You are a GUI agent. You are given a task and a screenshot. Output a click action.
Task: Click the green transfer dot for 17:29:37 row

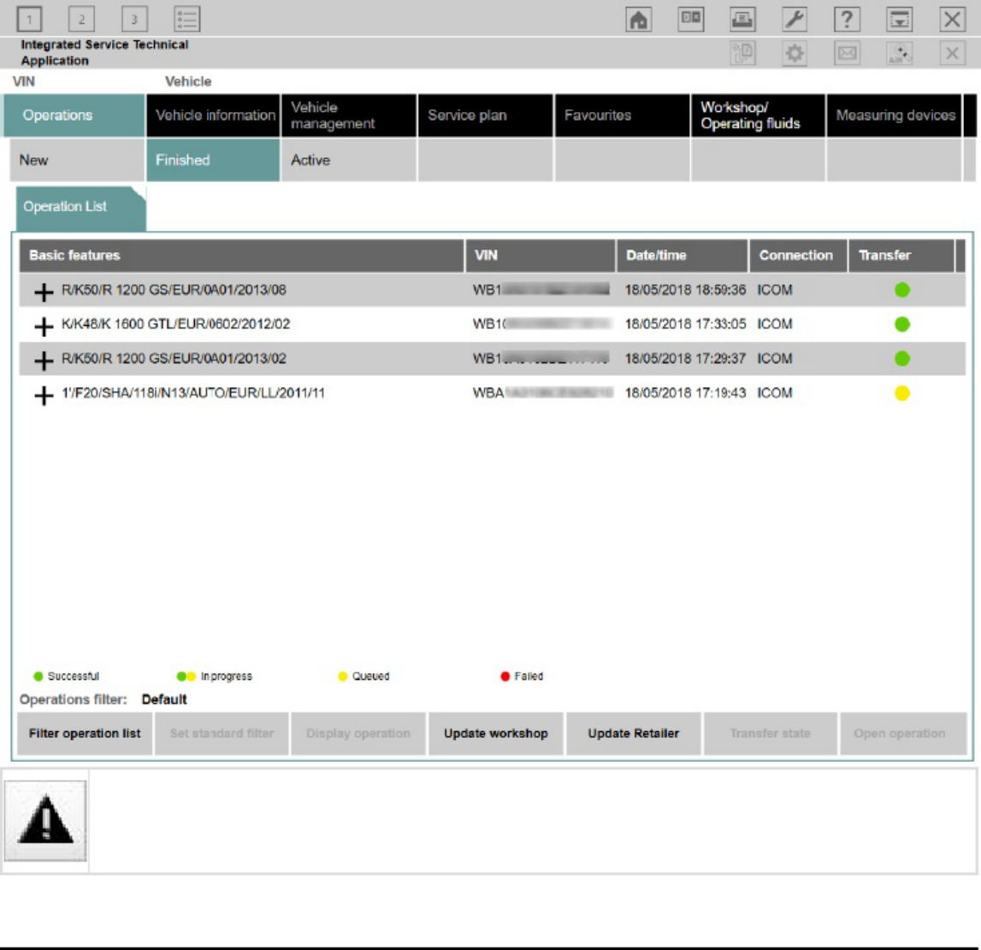[902, 359]
